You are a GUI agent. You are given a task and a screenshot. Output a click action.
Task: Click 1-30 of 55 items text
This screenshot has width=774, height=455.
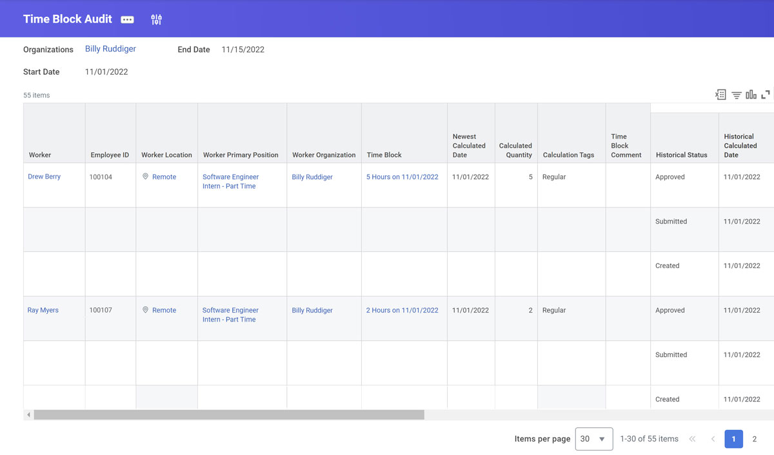click(x=649, y=439)
